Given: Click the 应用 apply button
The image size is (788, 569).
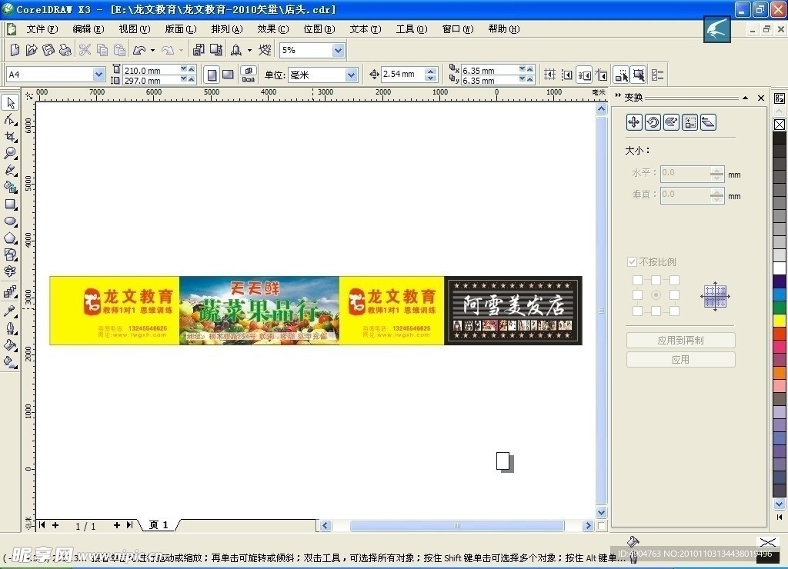Looking at the screenshot, I should tap(680, 360).
